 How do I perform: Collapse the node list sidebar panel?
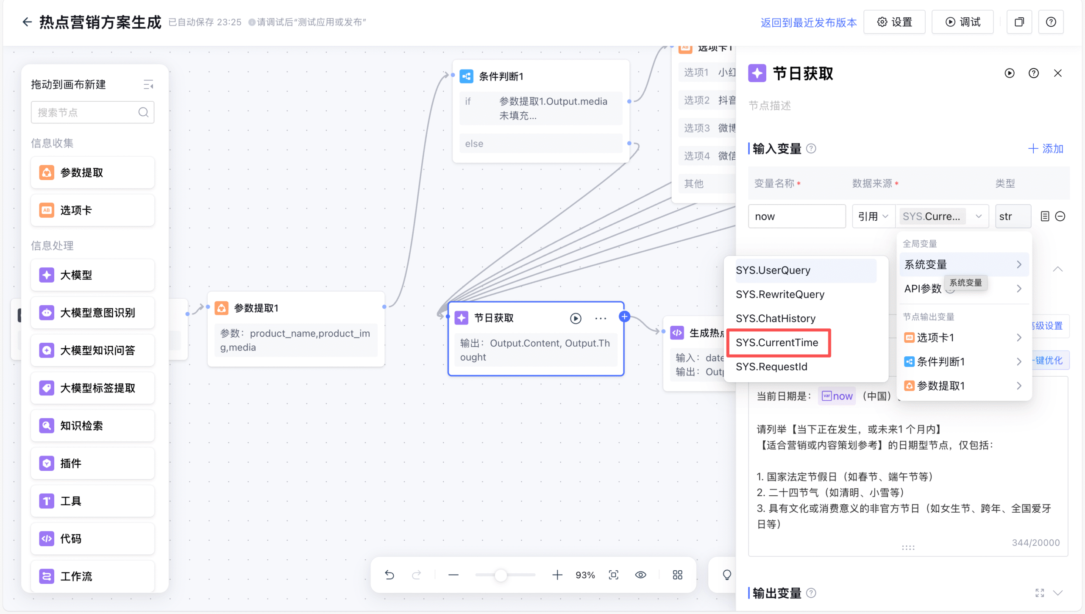point(148,85)
